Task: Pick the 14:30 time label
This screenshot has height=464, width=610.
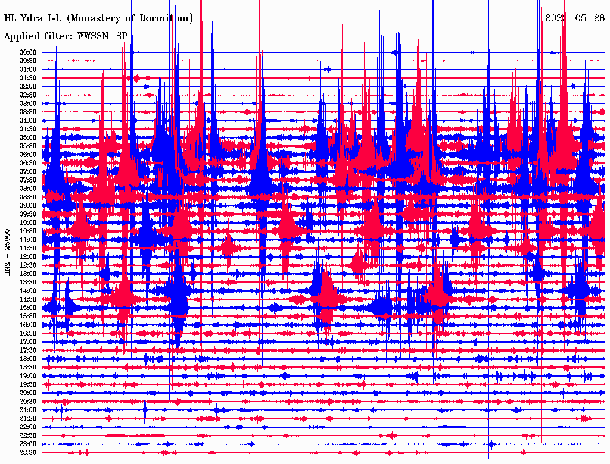Action: coord(28,300)
